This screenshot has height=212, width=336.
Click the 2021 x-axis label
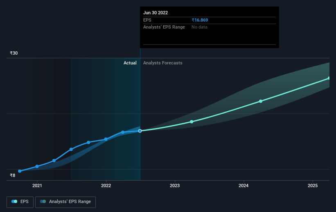37,185
